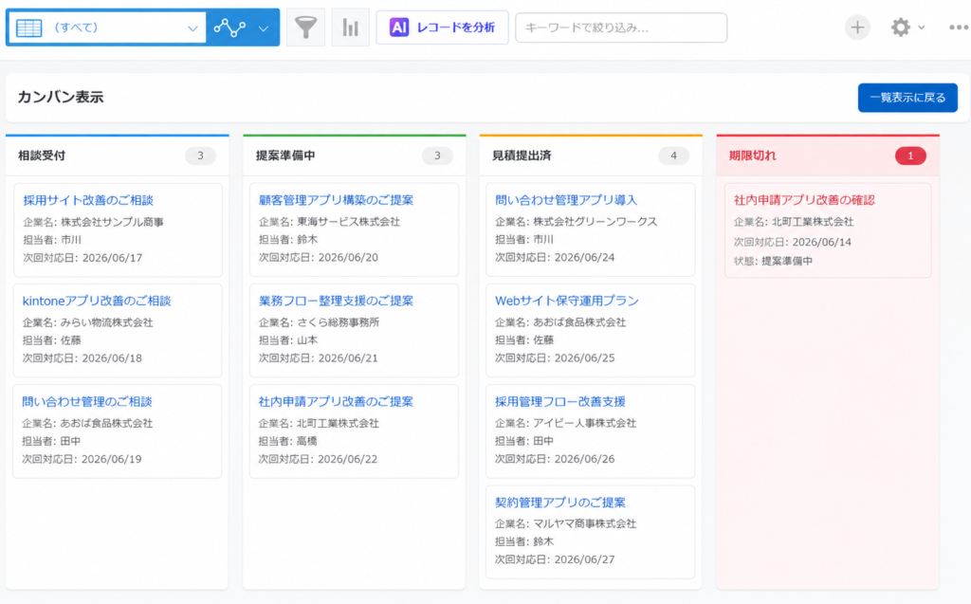
Task: Open 問い合わせ管理のご相談 link
Action: [x=87, y=401]
